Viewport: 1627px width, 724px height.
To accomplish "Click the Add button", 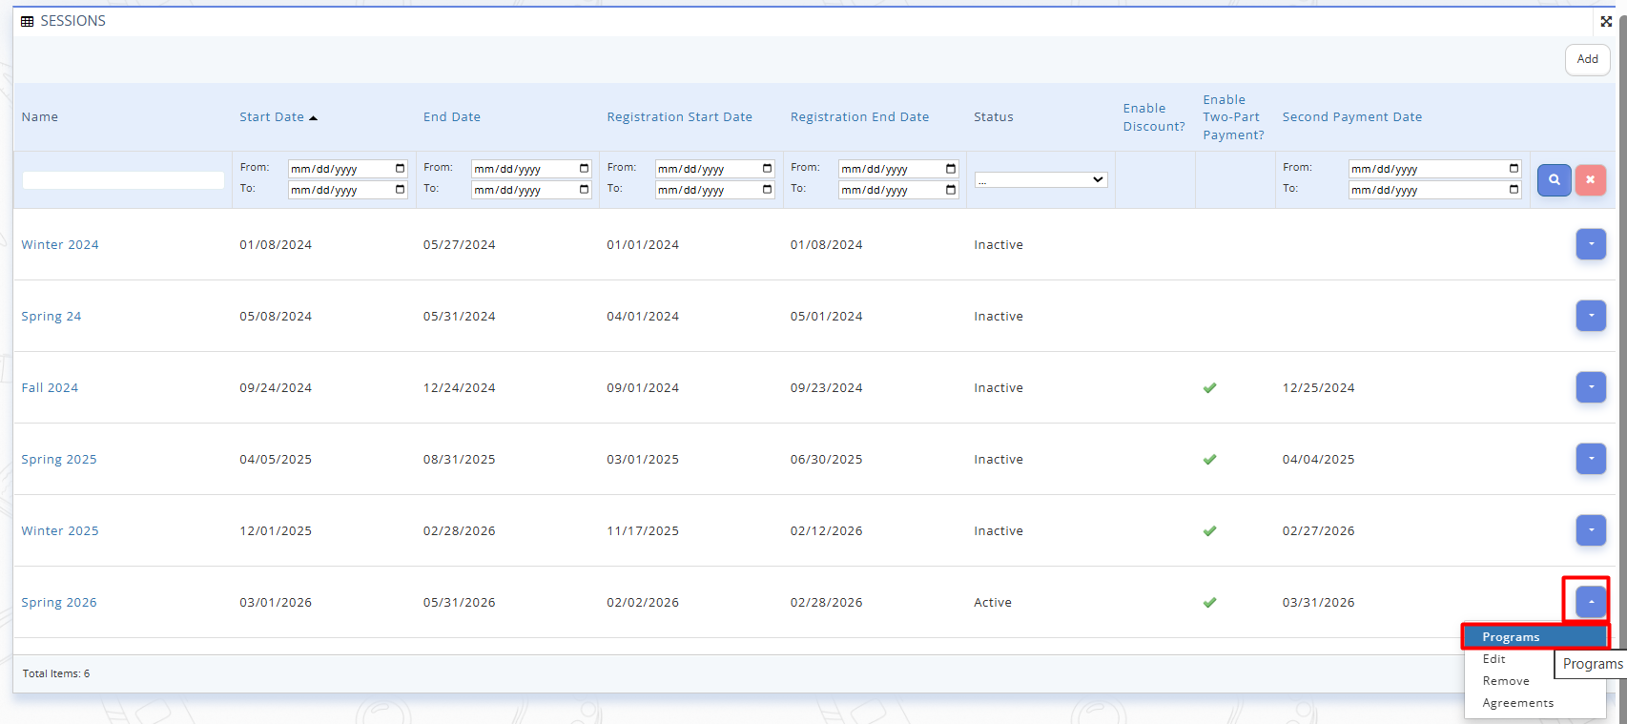I will click(x=1587, y=59).
